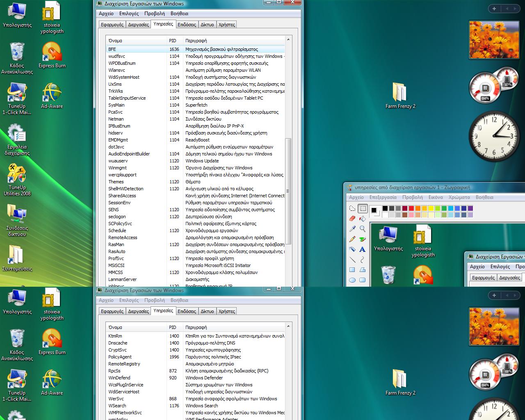525x420 pixels.
Task: Select the WPDBusEnum service row
Action: point(195,63)
